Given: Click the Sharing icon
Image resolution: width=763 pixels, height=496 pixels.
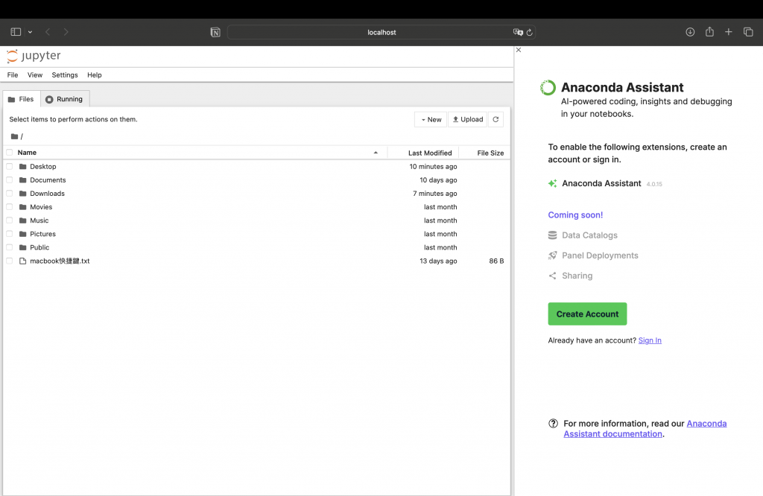Looking at the screenshot, I should point(552,276).
